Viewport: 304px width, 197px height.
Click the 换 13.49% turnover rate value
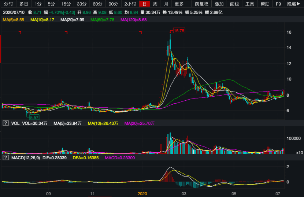[x=173, y=12]
